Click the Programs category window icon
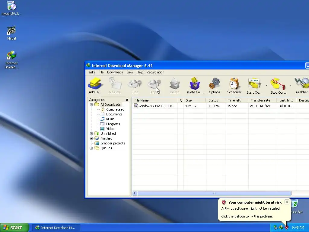 (x=102, y=124)
